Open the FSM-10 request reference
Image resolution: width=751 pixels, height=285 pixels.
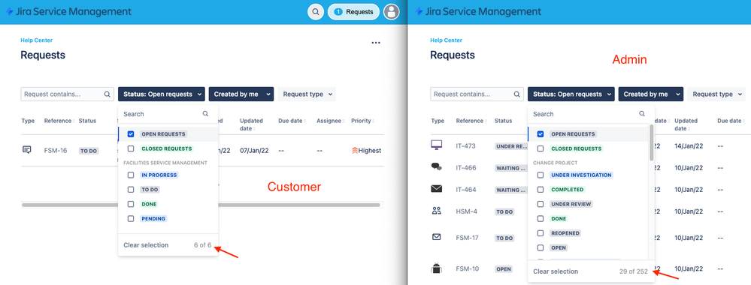[468, 268]
